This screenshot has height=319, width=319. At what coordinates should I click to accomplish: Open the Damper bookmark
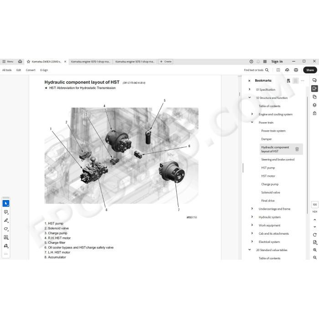pos(266,139)
